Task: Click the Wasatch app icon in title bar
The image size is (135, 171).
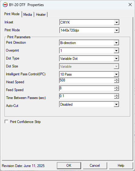Action: (x=5, y=5)
